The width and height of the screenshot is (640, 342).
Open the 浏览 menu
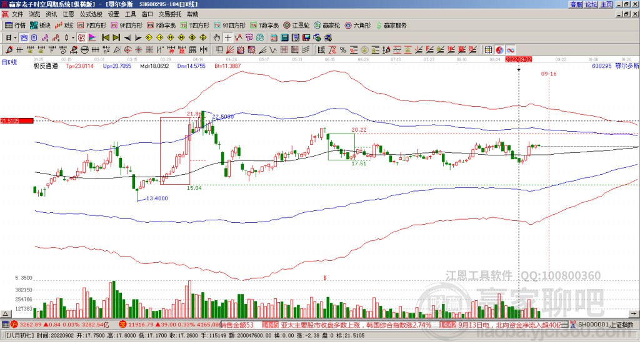34,14
